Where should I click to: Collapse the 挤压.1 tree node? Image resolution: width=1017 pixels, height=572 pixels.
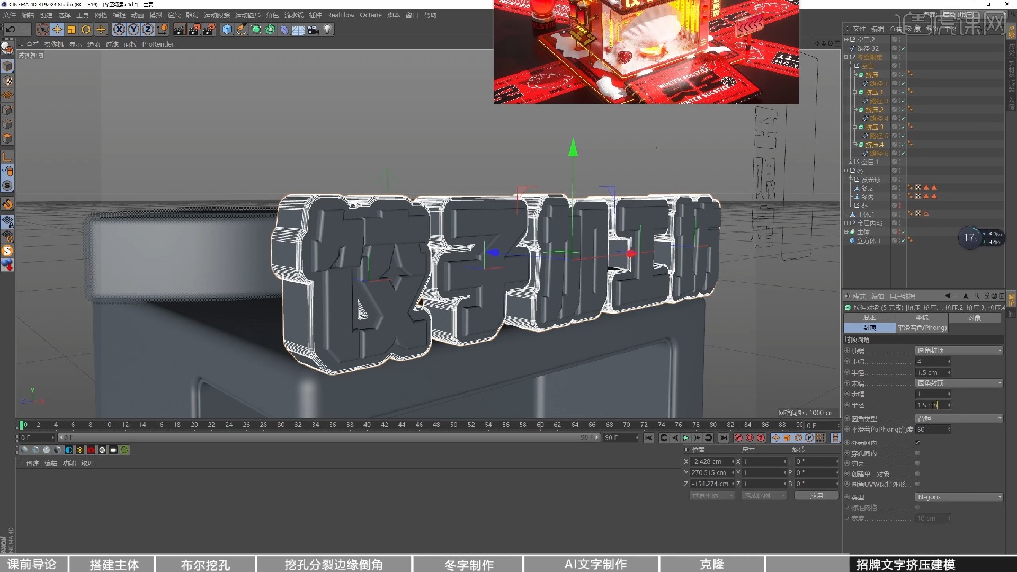coord(854,92)
